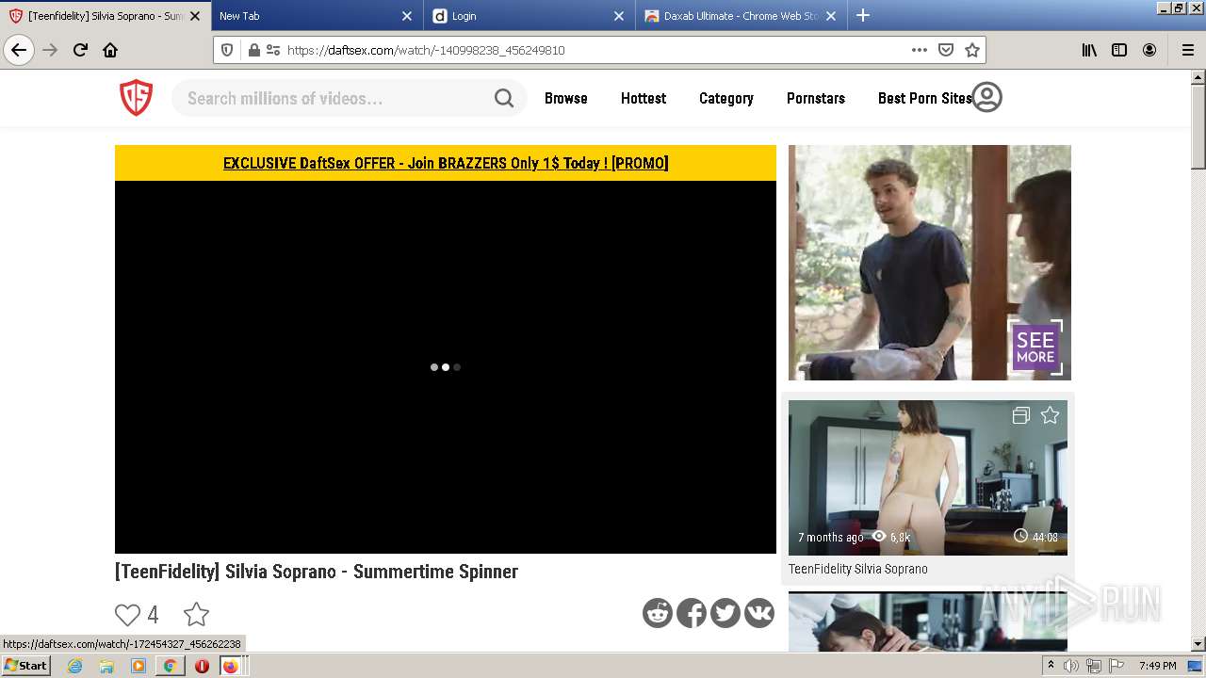Save page to Pocket

pyautogui.click(x=946, y=50)
